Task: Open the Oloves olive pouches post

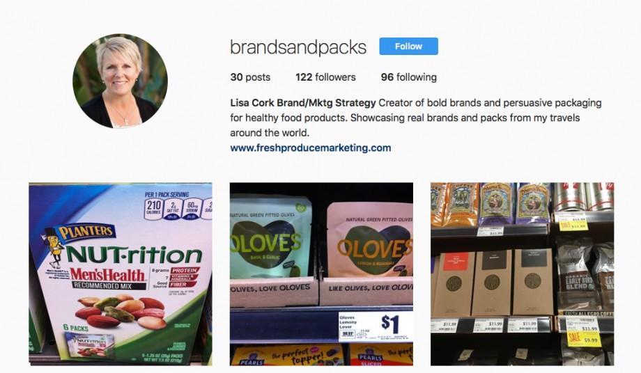Action: coord(321,273)
